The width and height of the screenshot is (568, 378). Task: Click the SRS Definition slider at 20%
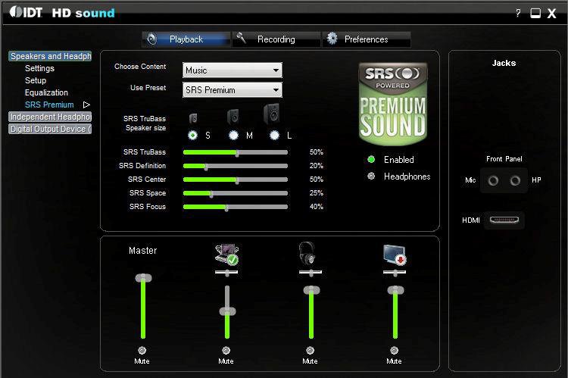pyautogui.click(x=236, y=166)
